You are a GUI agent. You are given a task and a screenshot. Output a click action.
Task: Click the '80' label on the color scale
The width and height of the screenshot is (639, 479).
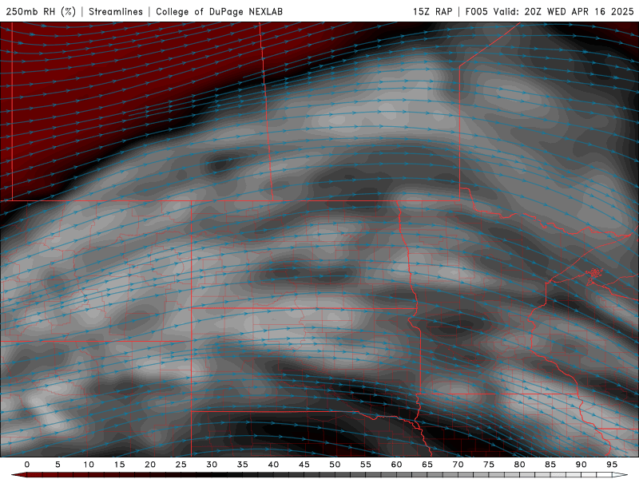pyautogui.click(x=520, y=465)
